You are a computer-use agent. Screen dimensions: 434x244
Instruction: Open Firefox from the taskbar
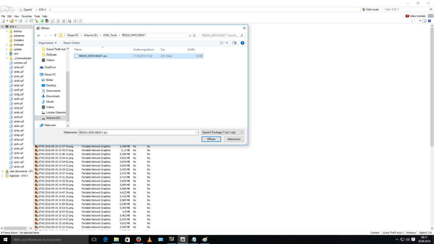pos(138,239)
